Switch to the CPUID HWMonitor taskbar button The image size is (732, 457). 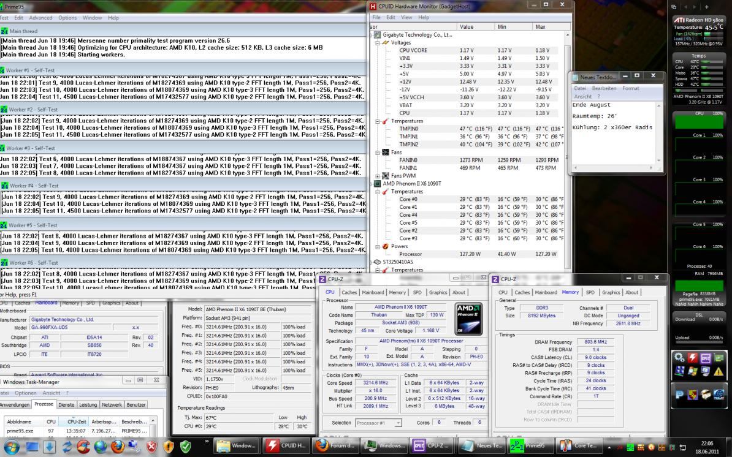click(x=286, y=445)
